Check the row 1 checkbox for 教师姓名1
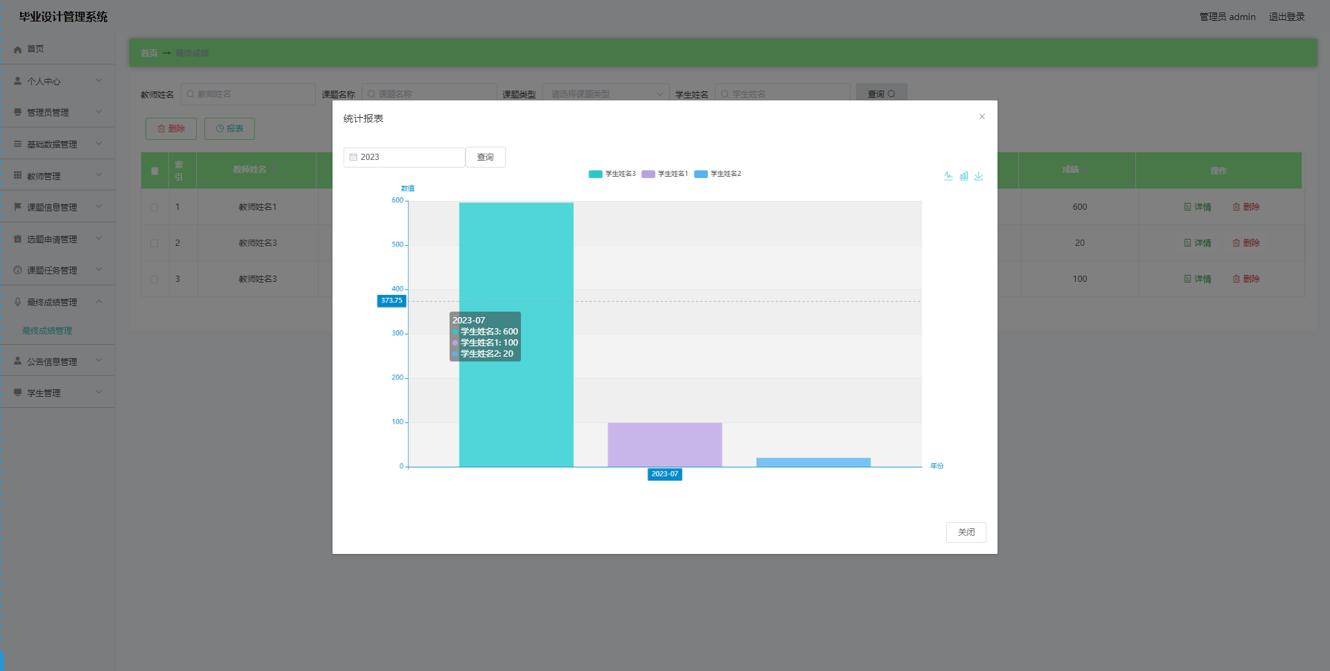Screen dimensions: 1330x671 click(154, 207)
